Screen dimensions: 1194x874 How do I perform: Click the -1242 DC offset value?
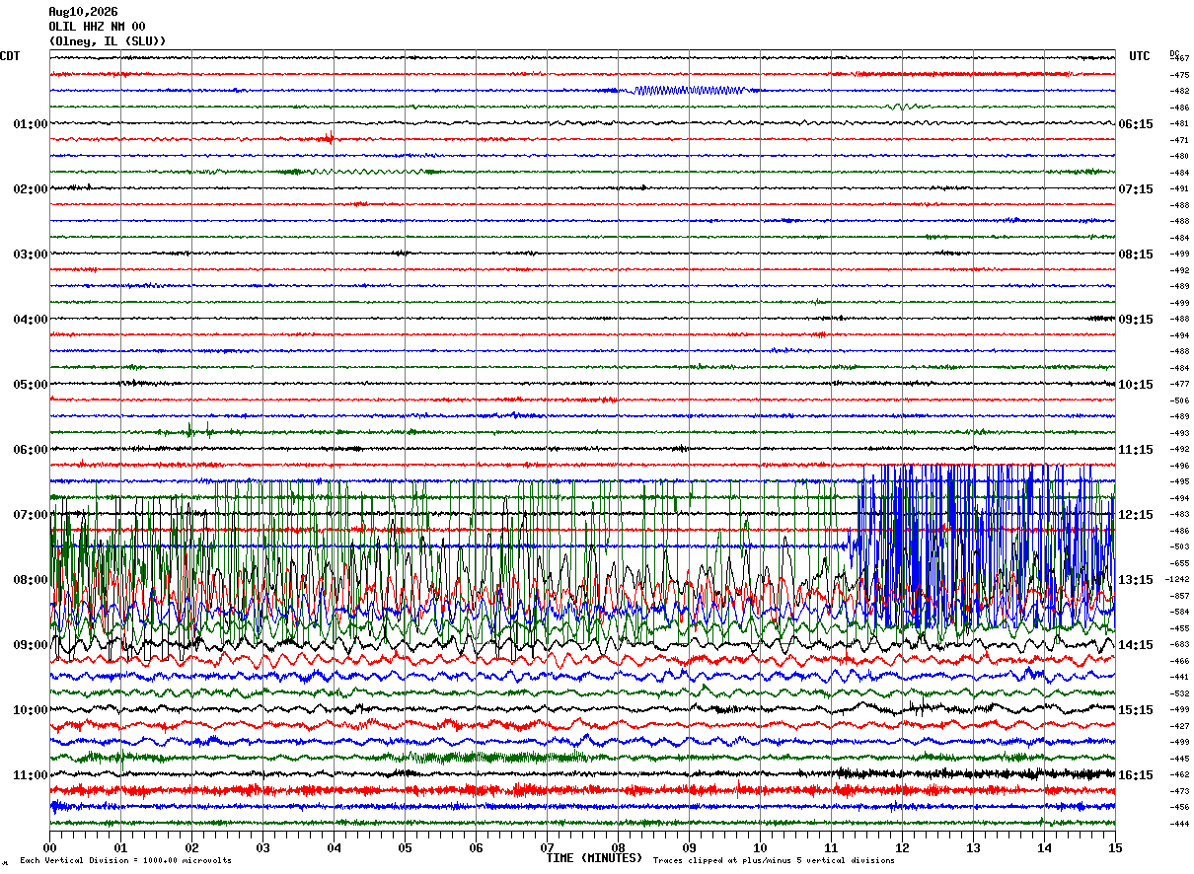[1177, 580]
